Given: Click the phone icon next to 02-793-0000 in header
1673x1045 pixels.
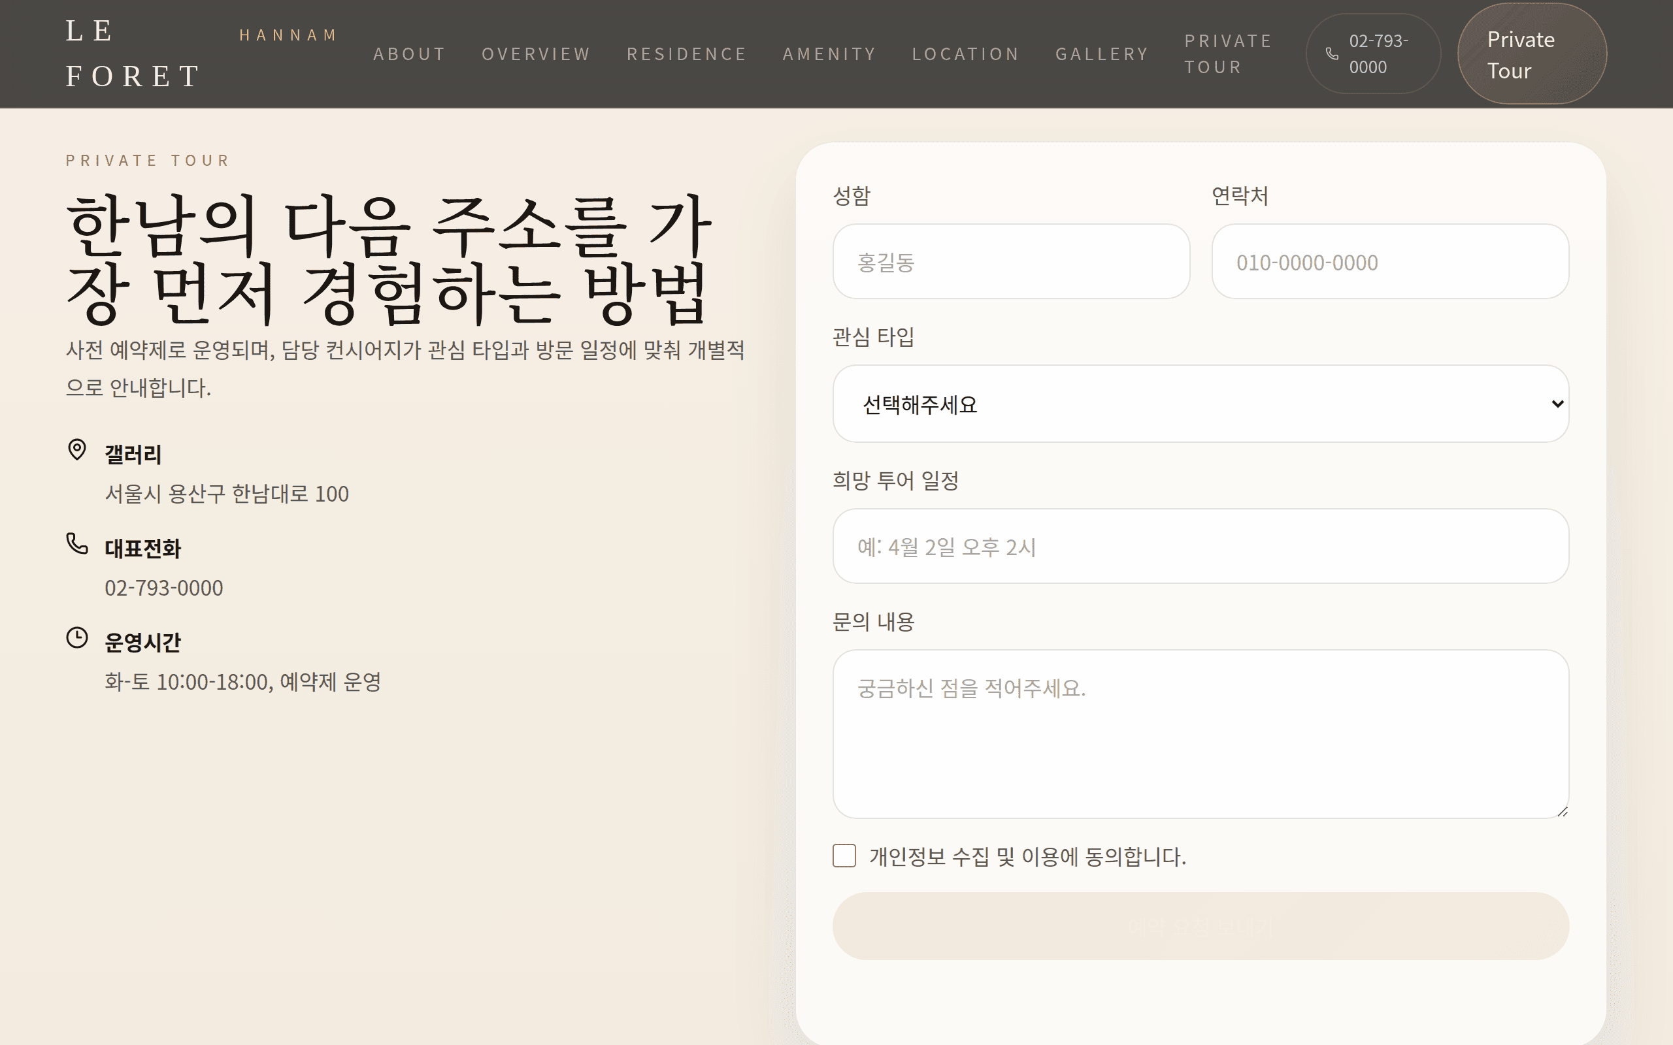Looking at the screenshot, I should pyautogui.click(x=1332, y=53).
